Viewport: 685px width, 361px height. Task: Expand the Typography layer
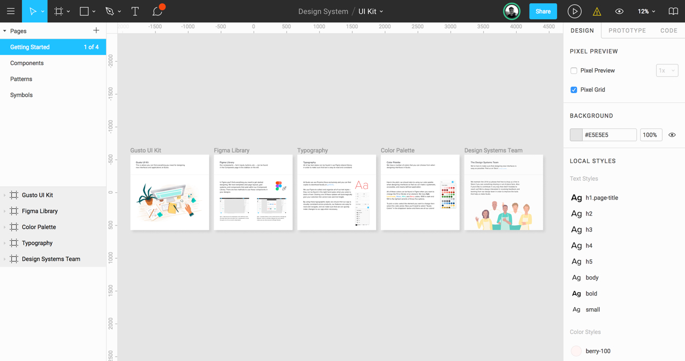[x=5, y=243]
